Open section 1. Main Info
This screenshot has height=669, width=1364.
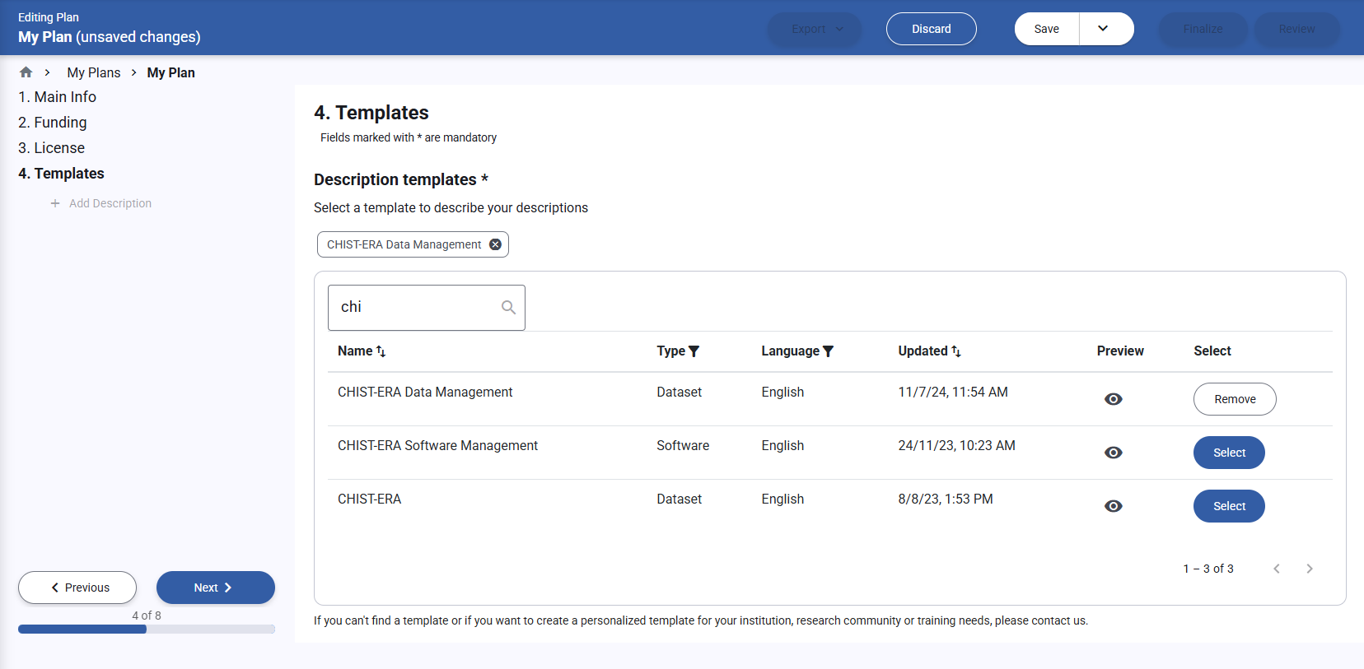pyautogui.click(x=57, y=97)
